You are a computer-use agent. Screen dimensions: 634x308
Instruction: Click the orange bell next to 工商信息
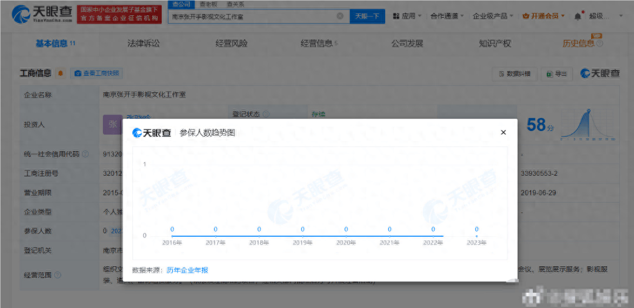click(61, 73)
